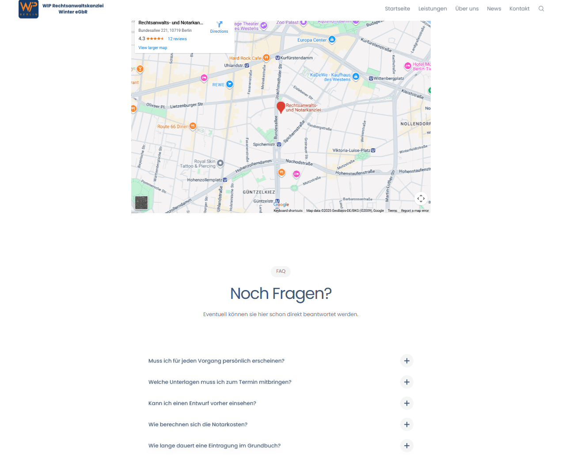The width and height of the screenshot is (588, 470).
Task: Open the Leistungen menu item
Action: click(x=432, y=9)
